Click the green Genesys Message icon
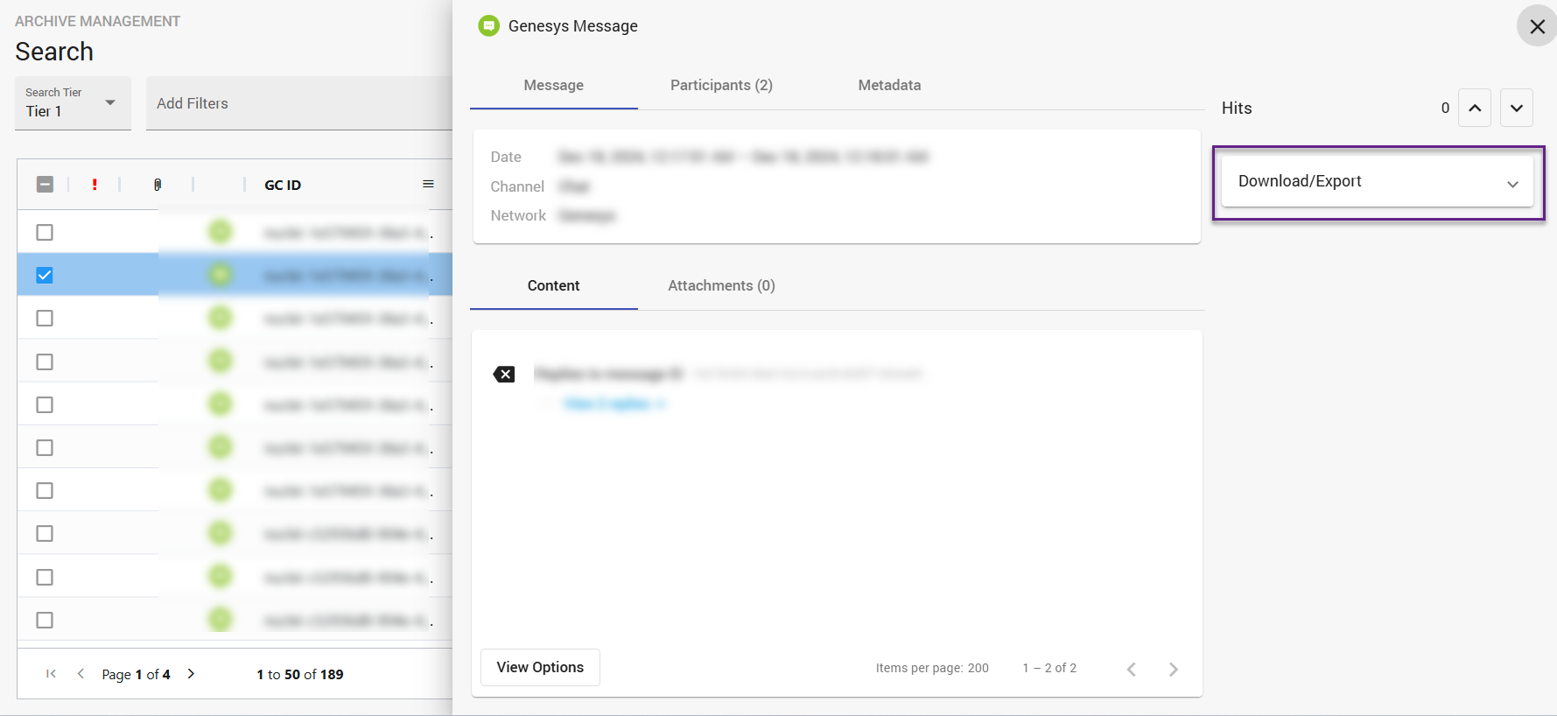Viewport: 1557px width, 716px height. point(489,26)
